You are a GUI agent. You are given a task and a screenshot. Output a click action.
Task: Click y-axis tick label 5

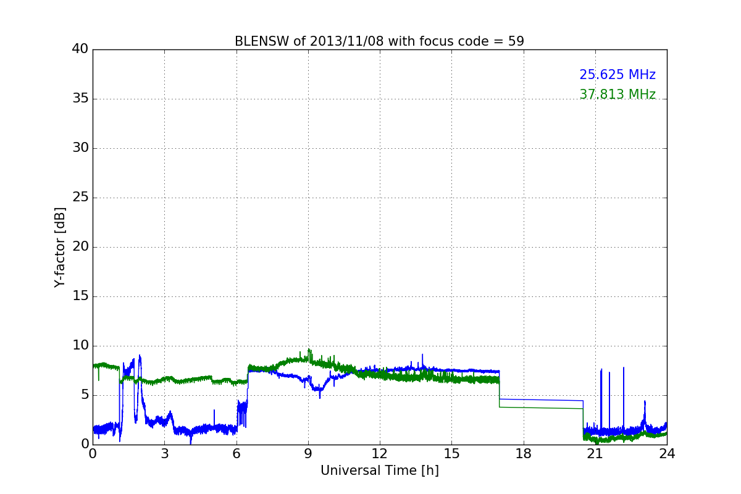[x=84, y=395]
